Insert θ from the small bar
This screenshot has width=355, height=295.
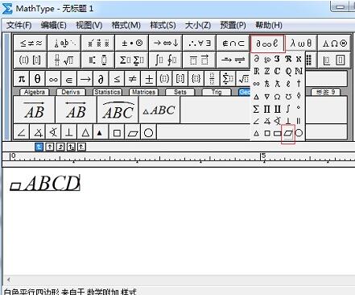[37, 79]
